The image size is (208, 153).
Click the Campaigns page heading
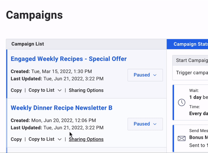tap(34, 15)
